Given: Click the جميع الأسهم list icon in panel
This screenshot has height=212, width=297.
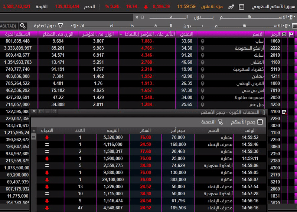Looking at the screenshot, I should pos(260,122).
